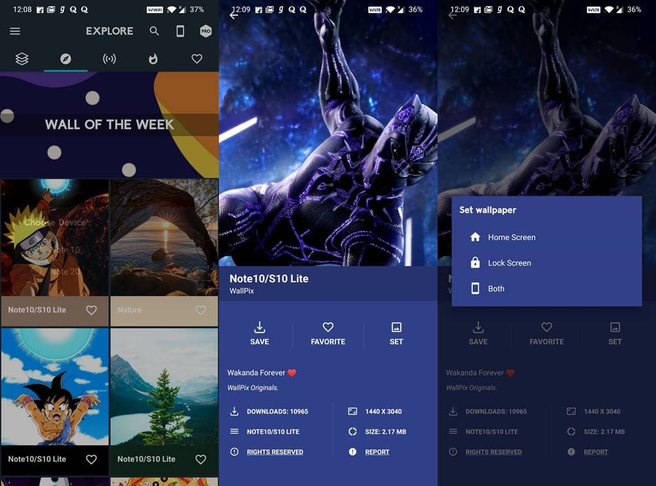Image resolution: width=656 pixels, height=486 pixels.
Task: Tap the dimmed back arrow behind dialog
Action: pyautogui.click(x=453, y=16)
